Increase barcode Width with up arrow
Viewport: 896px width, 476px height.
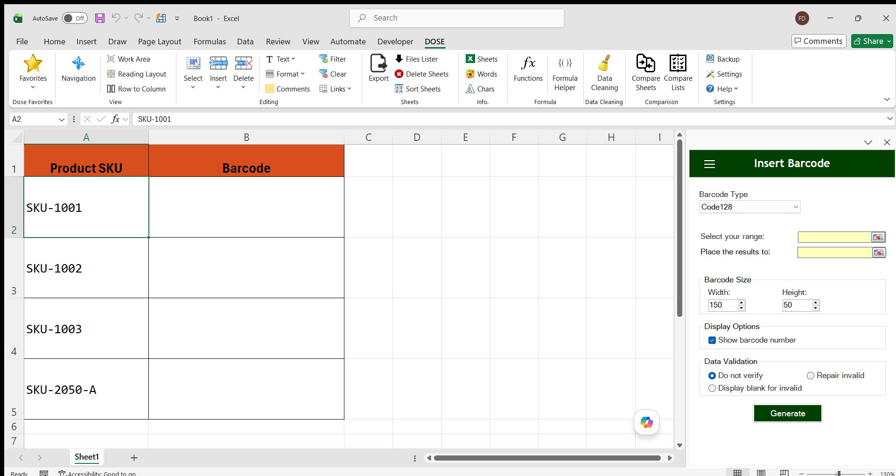(x=741, y=303)
